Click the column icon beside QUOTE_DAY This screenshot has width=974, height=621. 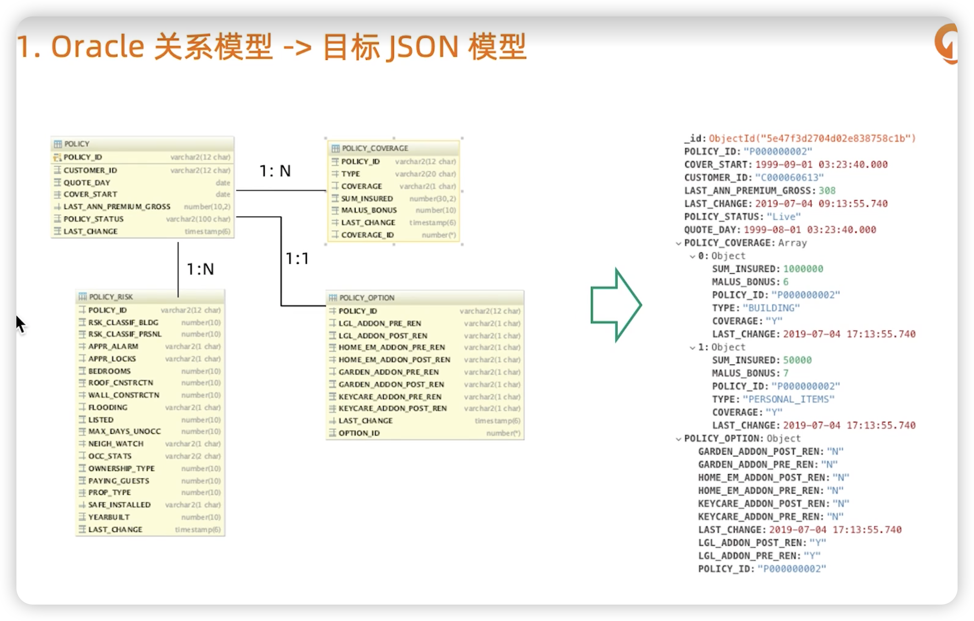[57, 182]
